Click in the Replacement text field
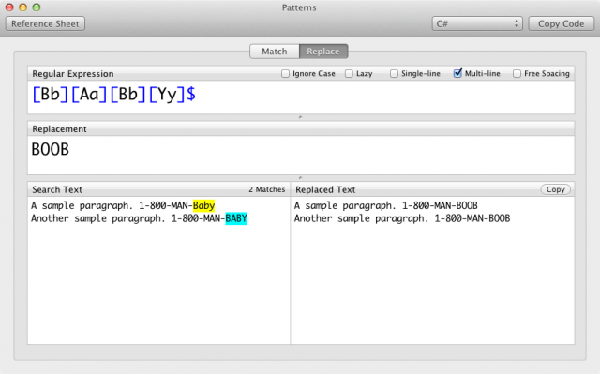This screenshot has width=600, height=374. click(x=301, y=155)
